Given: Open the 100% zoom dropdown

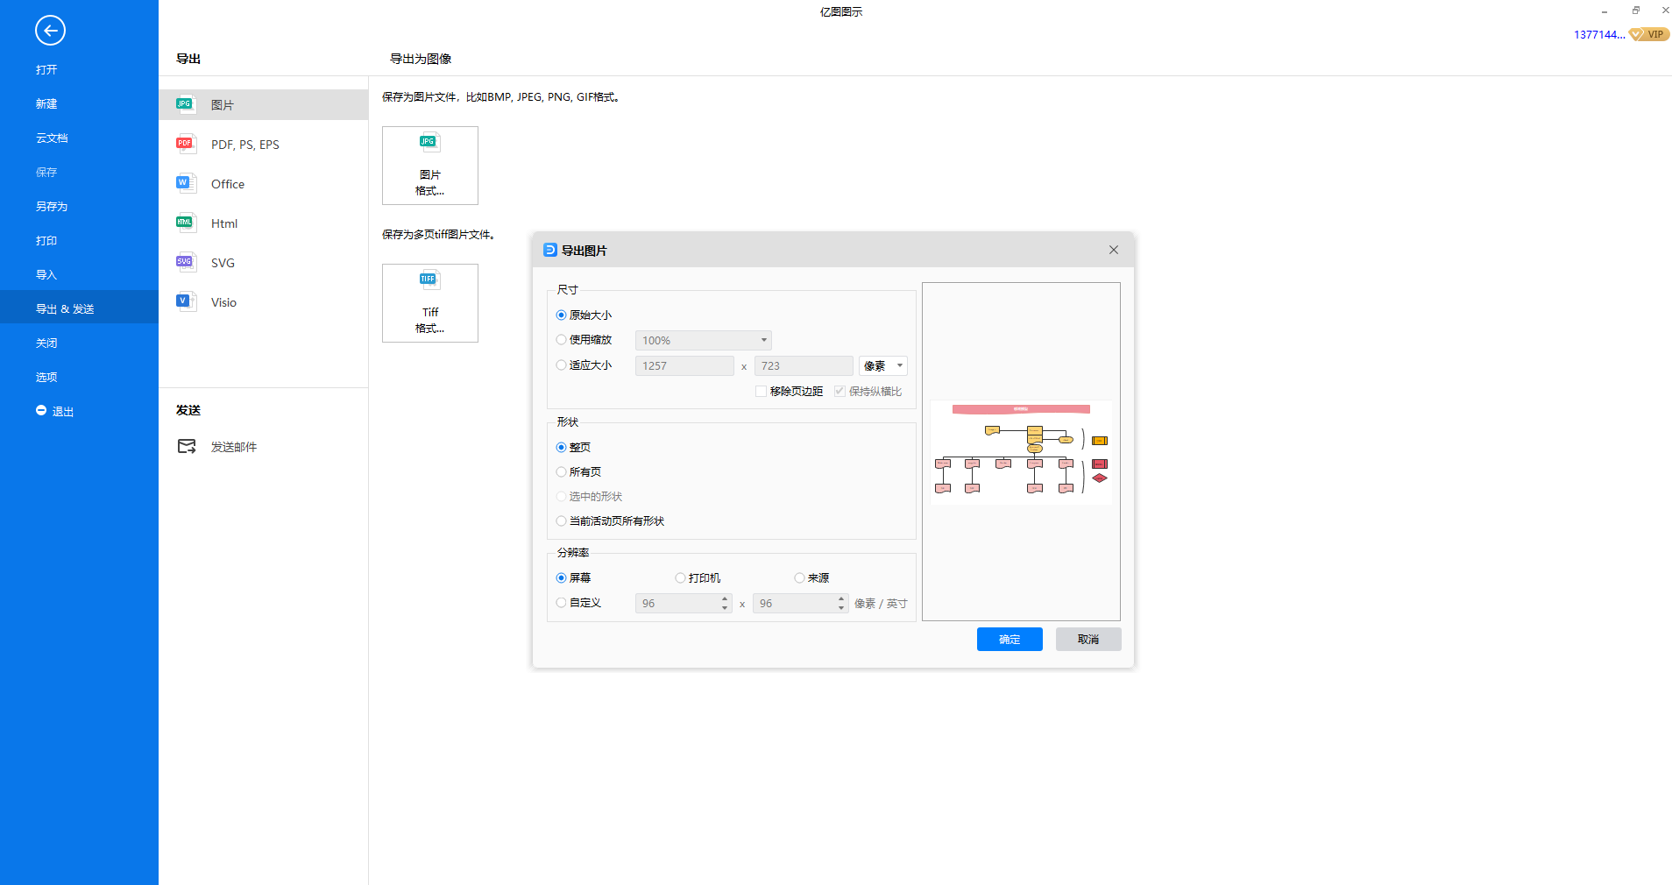Looking at the screenshot, I should (x=704, y=340).
